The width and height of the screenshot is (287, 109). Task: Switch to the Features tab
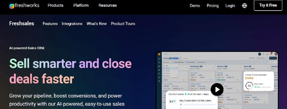tap(50, 24)
